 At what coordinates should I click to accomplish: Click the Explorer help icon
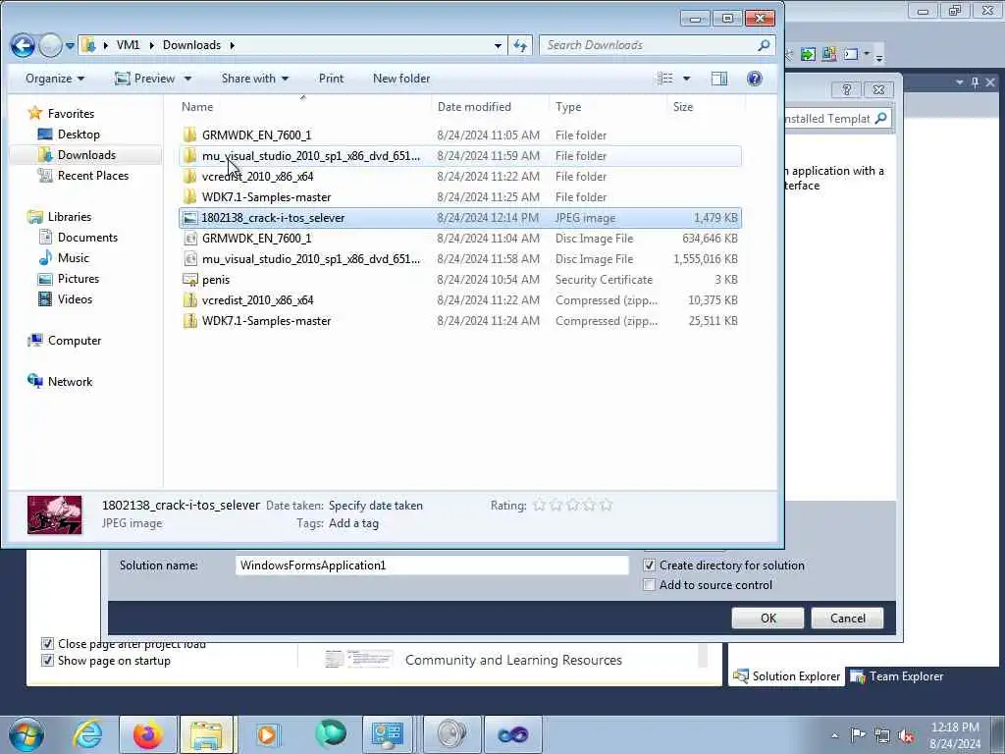click(x=755, y=79)
